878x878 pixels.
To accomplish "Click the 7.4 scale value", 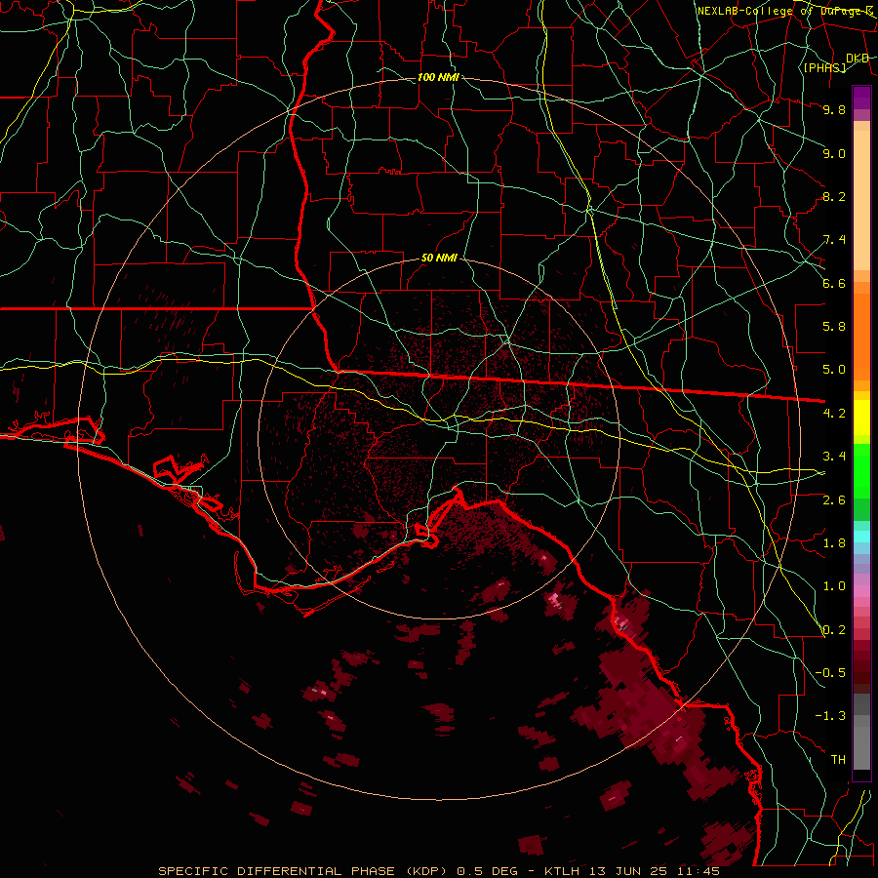I will click(834, 240).
